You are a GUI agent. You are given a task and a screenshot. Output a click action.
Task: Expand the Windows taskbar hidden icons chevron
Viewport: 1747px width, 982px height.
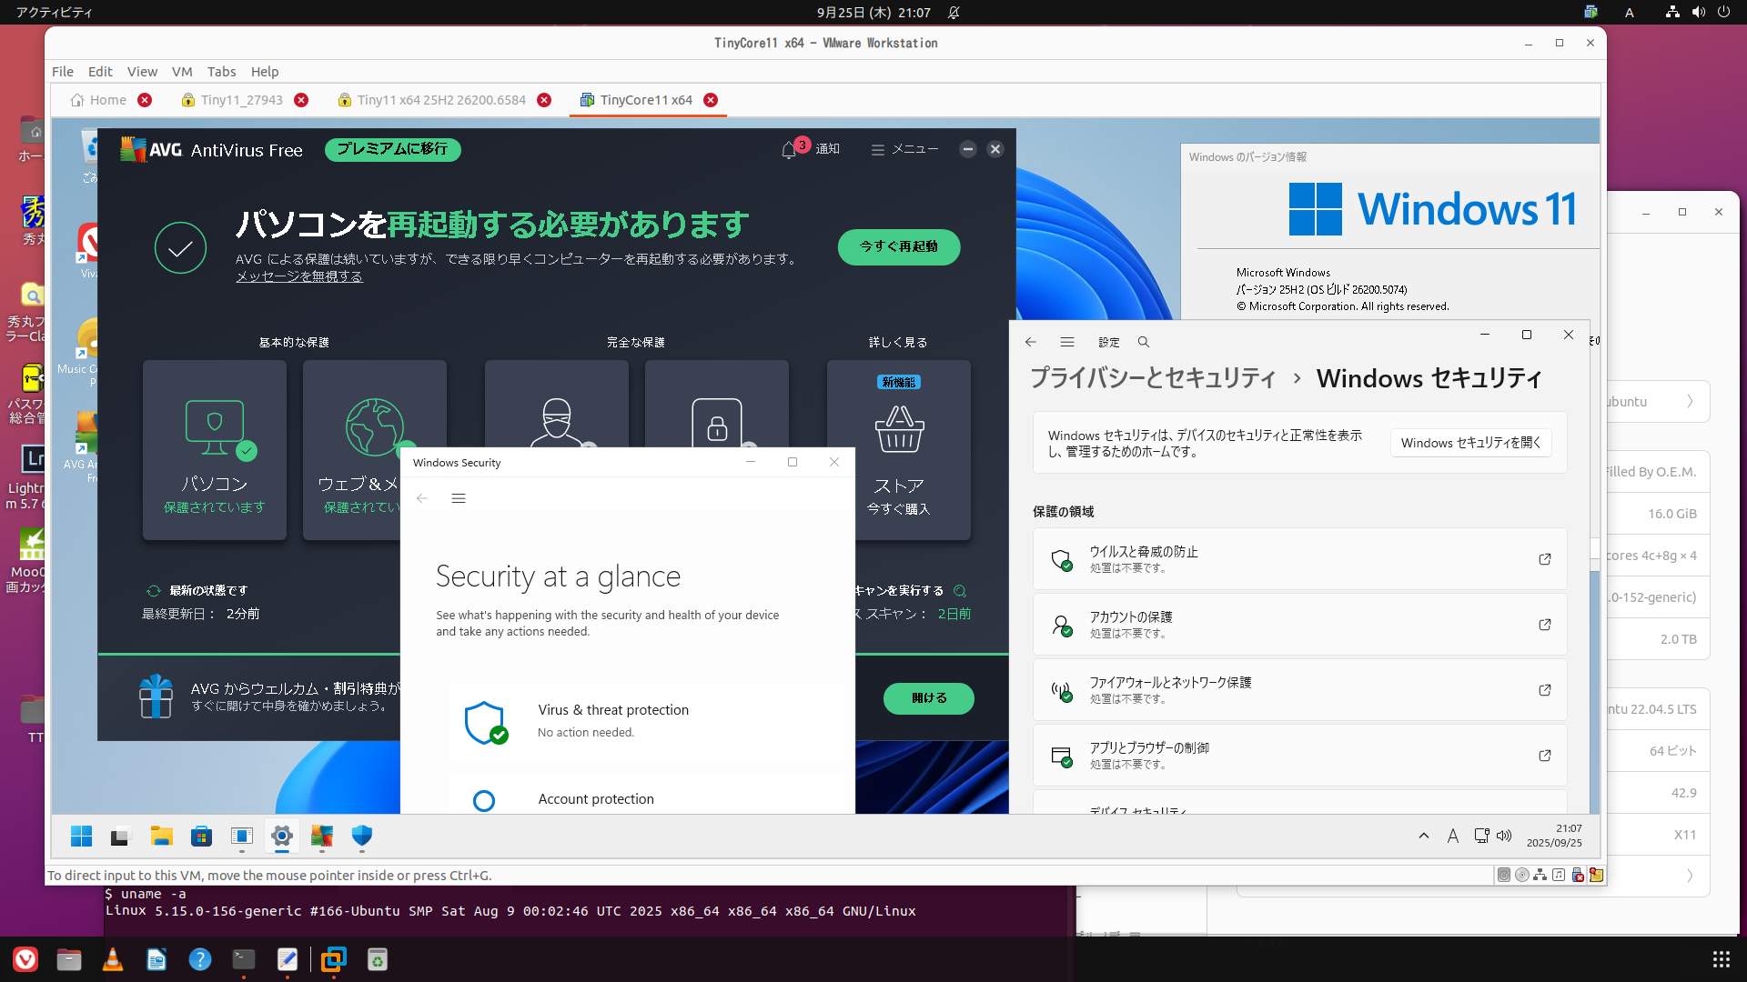[1424, 836]
